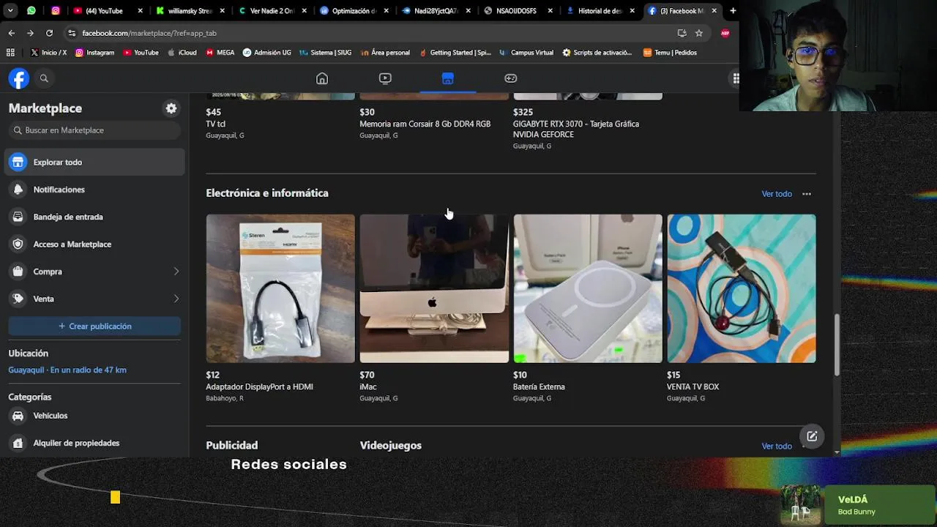This screenshot has height=527, width=937.
Task: Switch to the williamsky Stream tab
Action: click(x=190, y=11)
